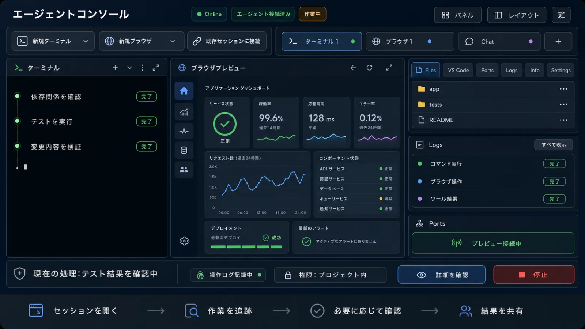Go back in browser preview

[x=353, y=68]
